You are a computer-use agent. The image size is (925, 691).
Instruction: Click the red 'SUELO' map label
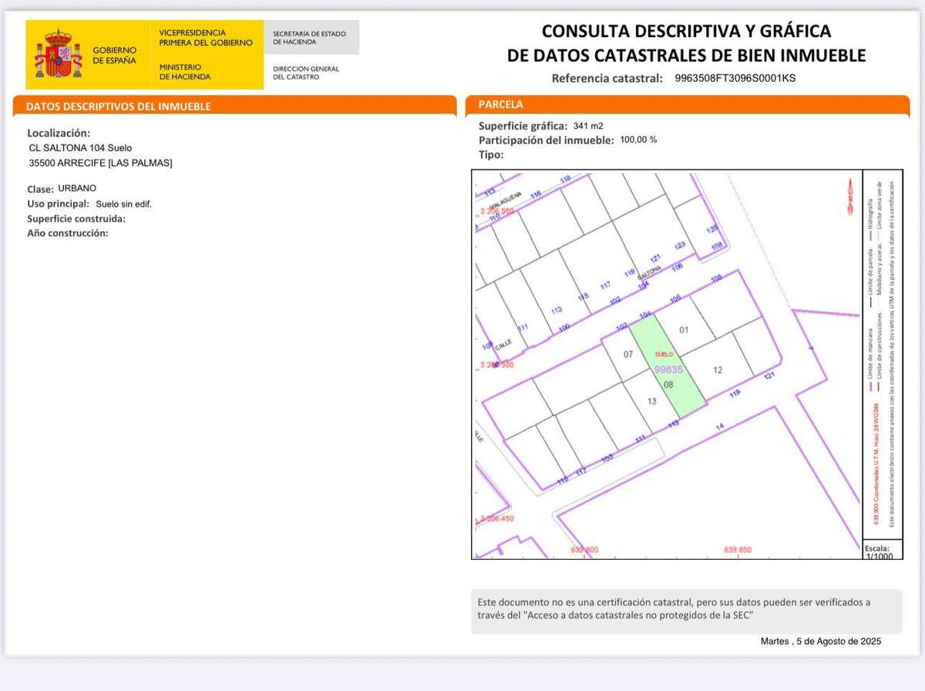pos(664,354)
